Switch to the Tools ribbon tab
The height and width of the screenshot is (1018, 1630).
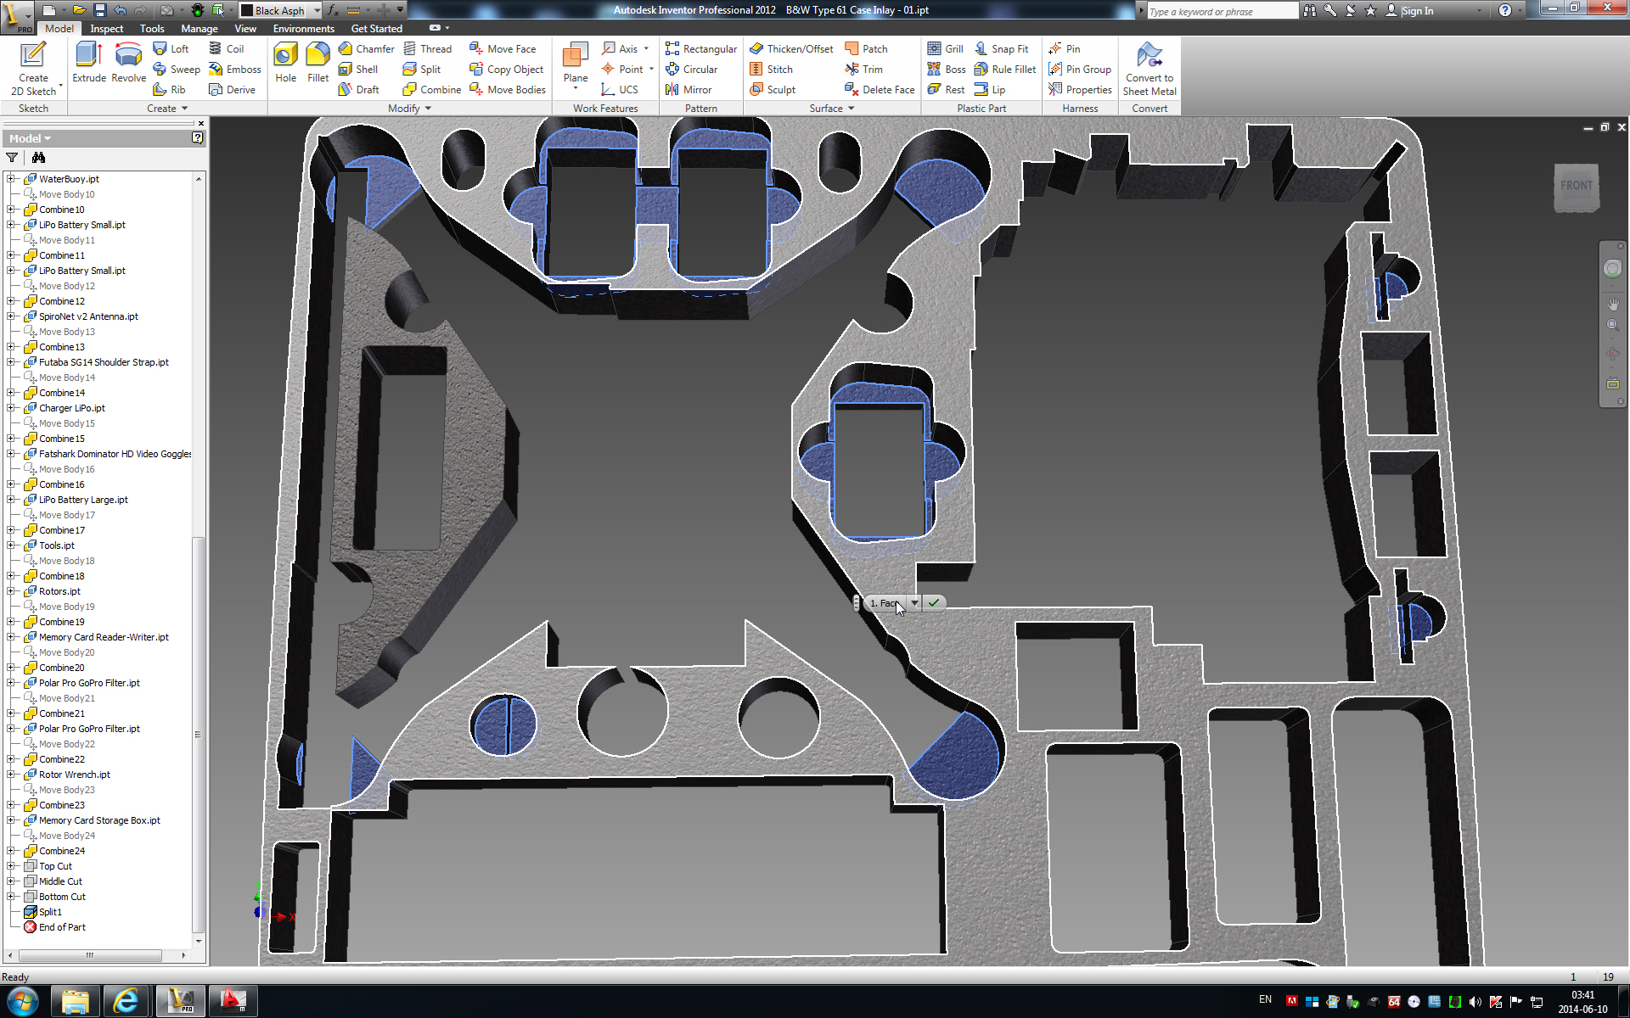point(151,28)
